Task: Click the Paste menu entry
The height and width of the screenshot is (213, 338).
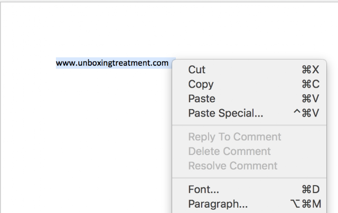Action: [x=249, y=99]
